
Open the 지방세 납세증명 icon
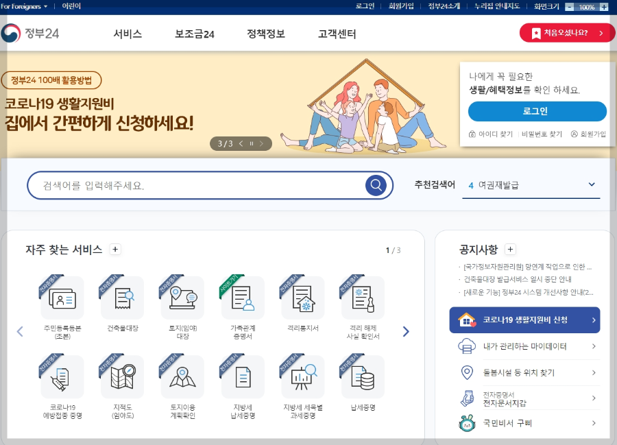pyautogui.click(x=243, y=377)
